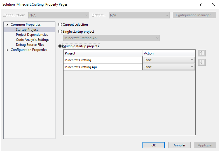Open Startup Project page in tree
The width and height of the screenshot is (220, 152).
pyautogui.click(x=27, y=30)
